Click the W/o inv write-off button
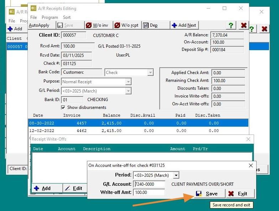Image resolution: width=279 pixels, height=211 pixels. coord(99,25)
